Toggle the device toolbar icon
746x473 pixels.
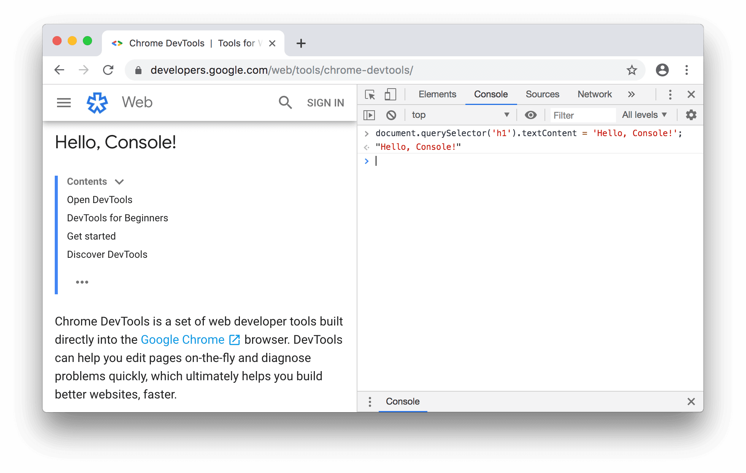390,94
